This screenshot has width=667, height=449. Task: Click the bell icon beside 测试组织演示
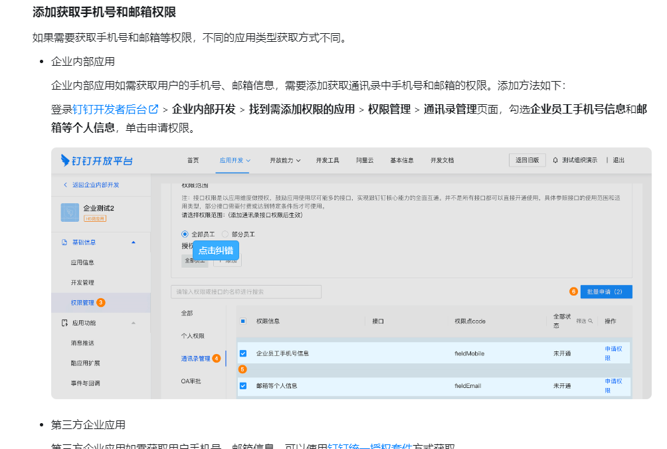pos(555,160)
